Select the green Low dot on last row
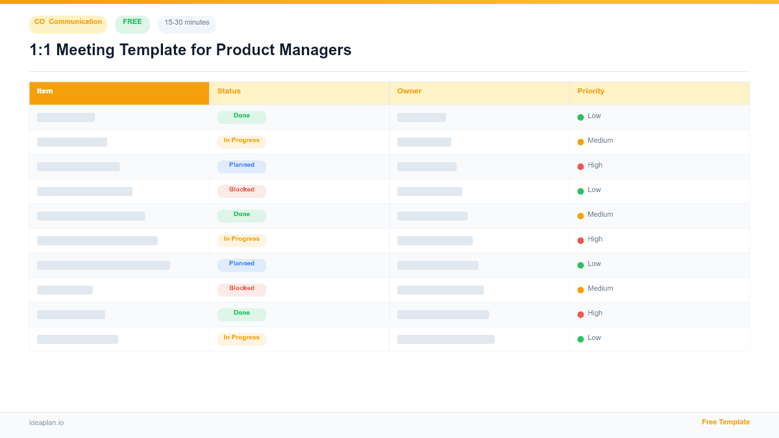 point(581,338)
